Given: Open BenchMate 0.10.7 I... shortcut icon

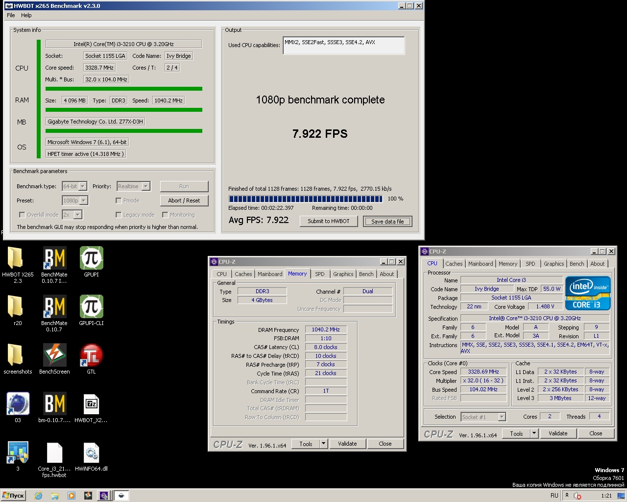Looking at the screenshot, I should click(x=54, y=265).
